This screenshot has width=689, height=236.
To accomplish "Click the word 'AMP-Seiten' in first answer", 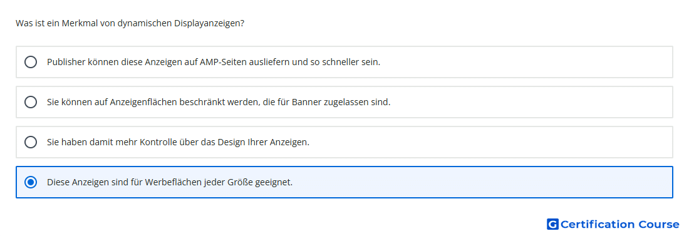I will pos(217,62).
